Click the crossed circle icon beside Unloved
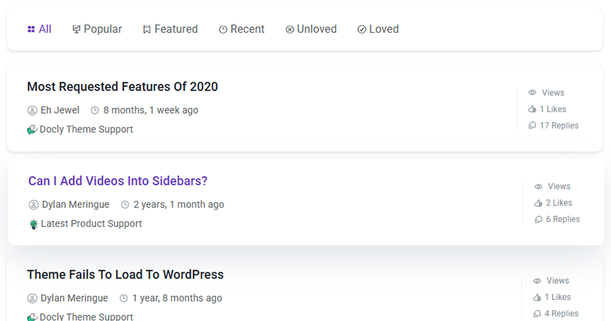The height and width of the screenshot is (321, 611). coord(289,30)
